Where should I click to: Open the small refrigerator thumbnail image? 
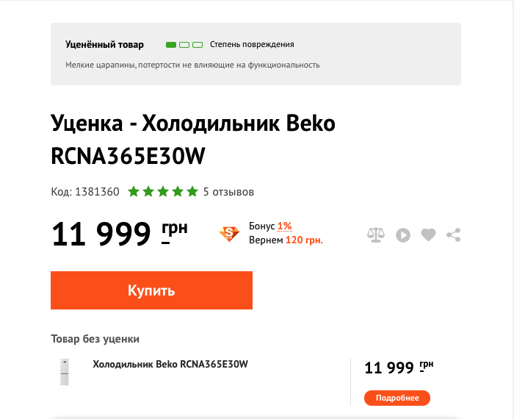coord(65,372)
